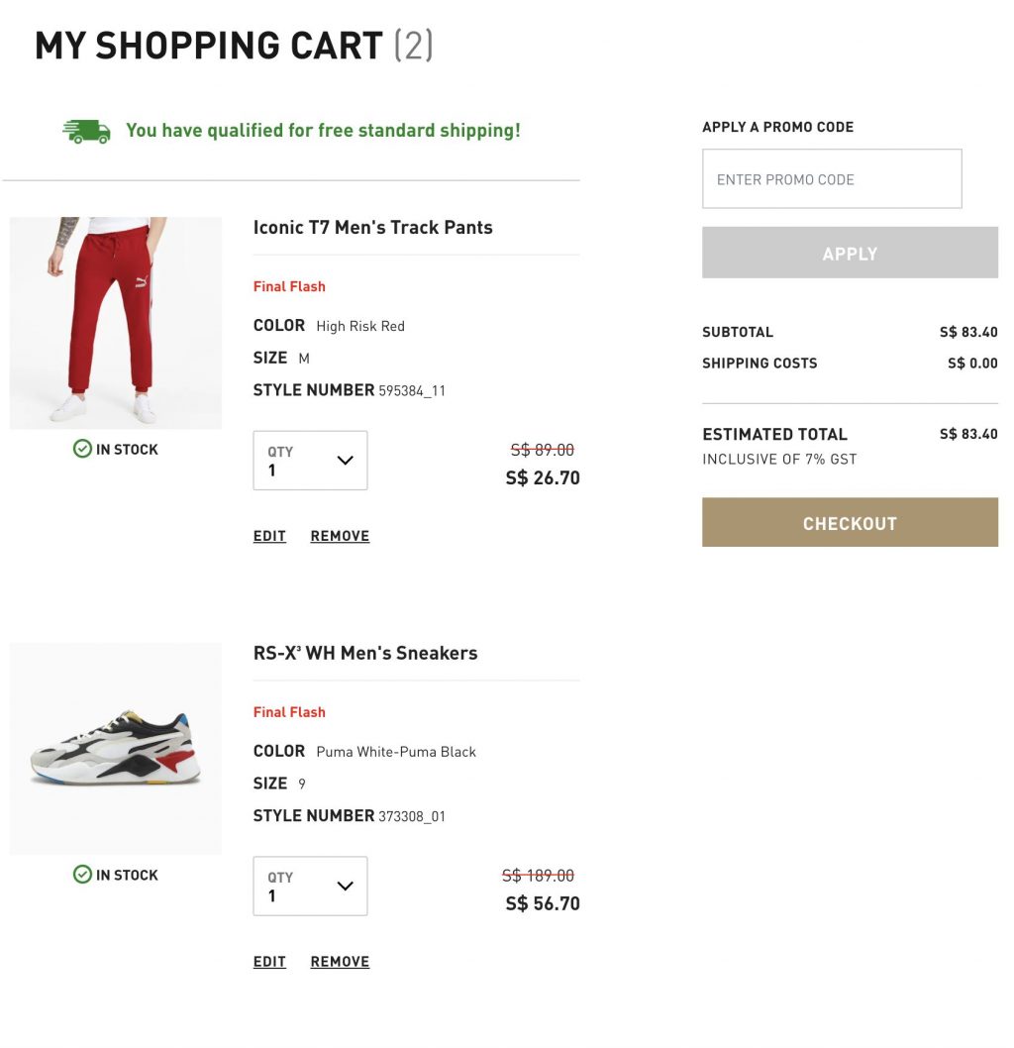
Task: Remove the RS-X WH sneakers
Action: (x=340, y=962)
